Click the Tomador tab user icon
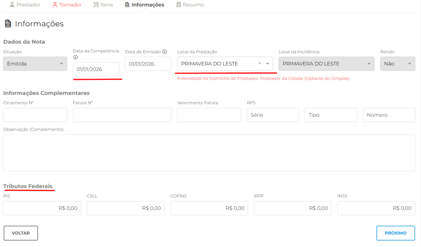The image size is (421, 247). click(55, 5)
